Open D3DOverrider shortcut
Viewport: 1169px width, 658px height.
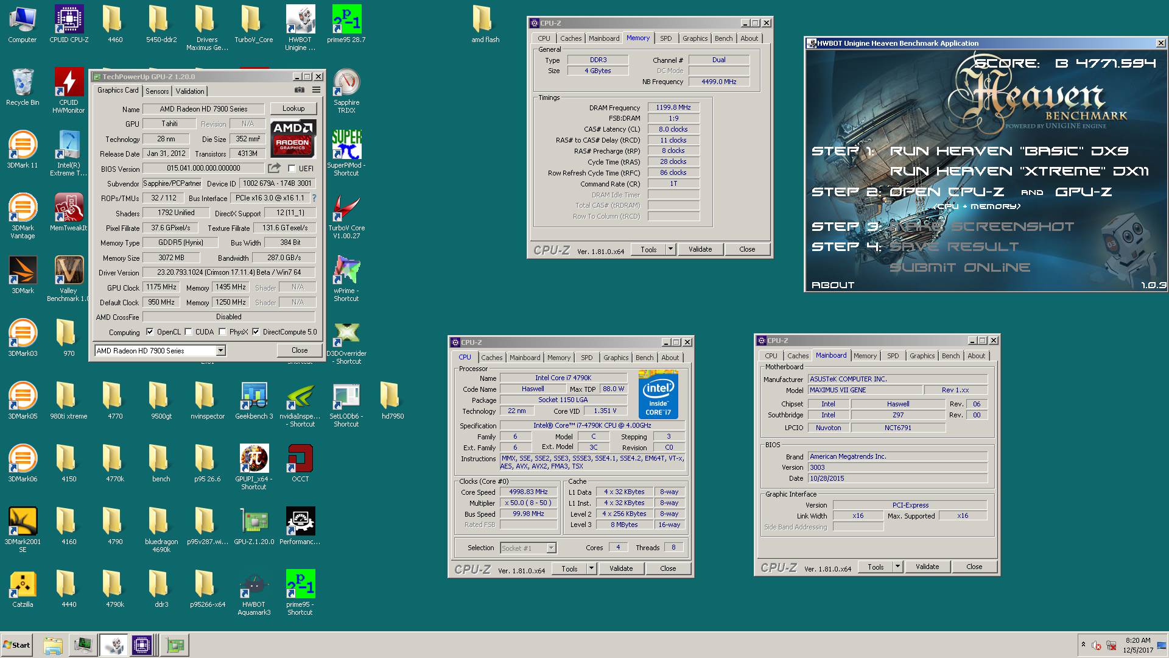(346, 341)
